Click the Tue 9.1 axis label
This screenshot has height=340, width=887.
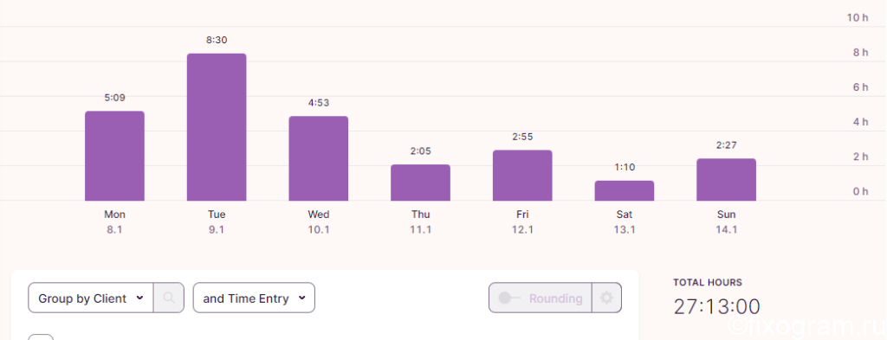coord(217,222)
